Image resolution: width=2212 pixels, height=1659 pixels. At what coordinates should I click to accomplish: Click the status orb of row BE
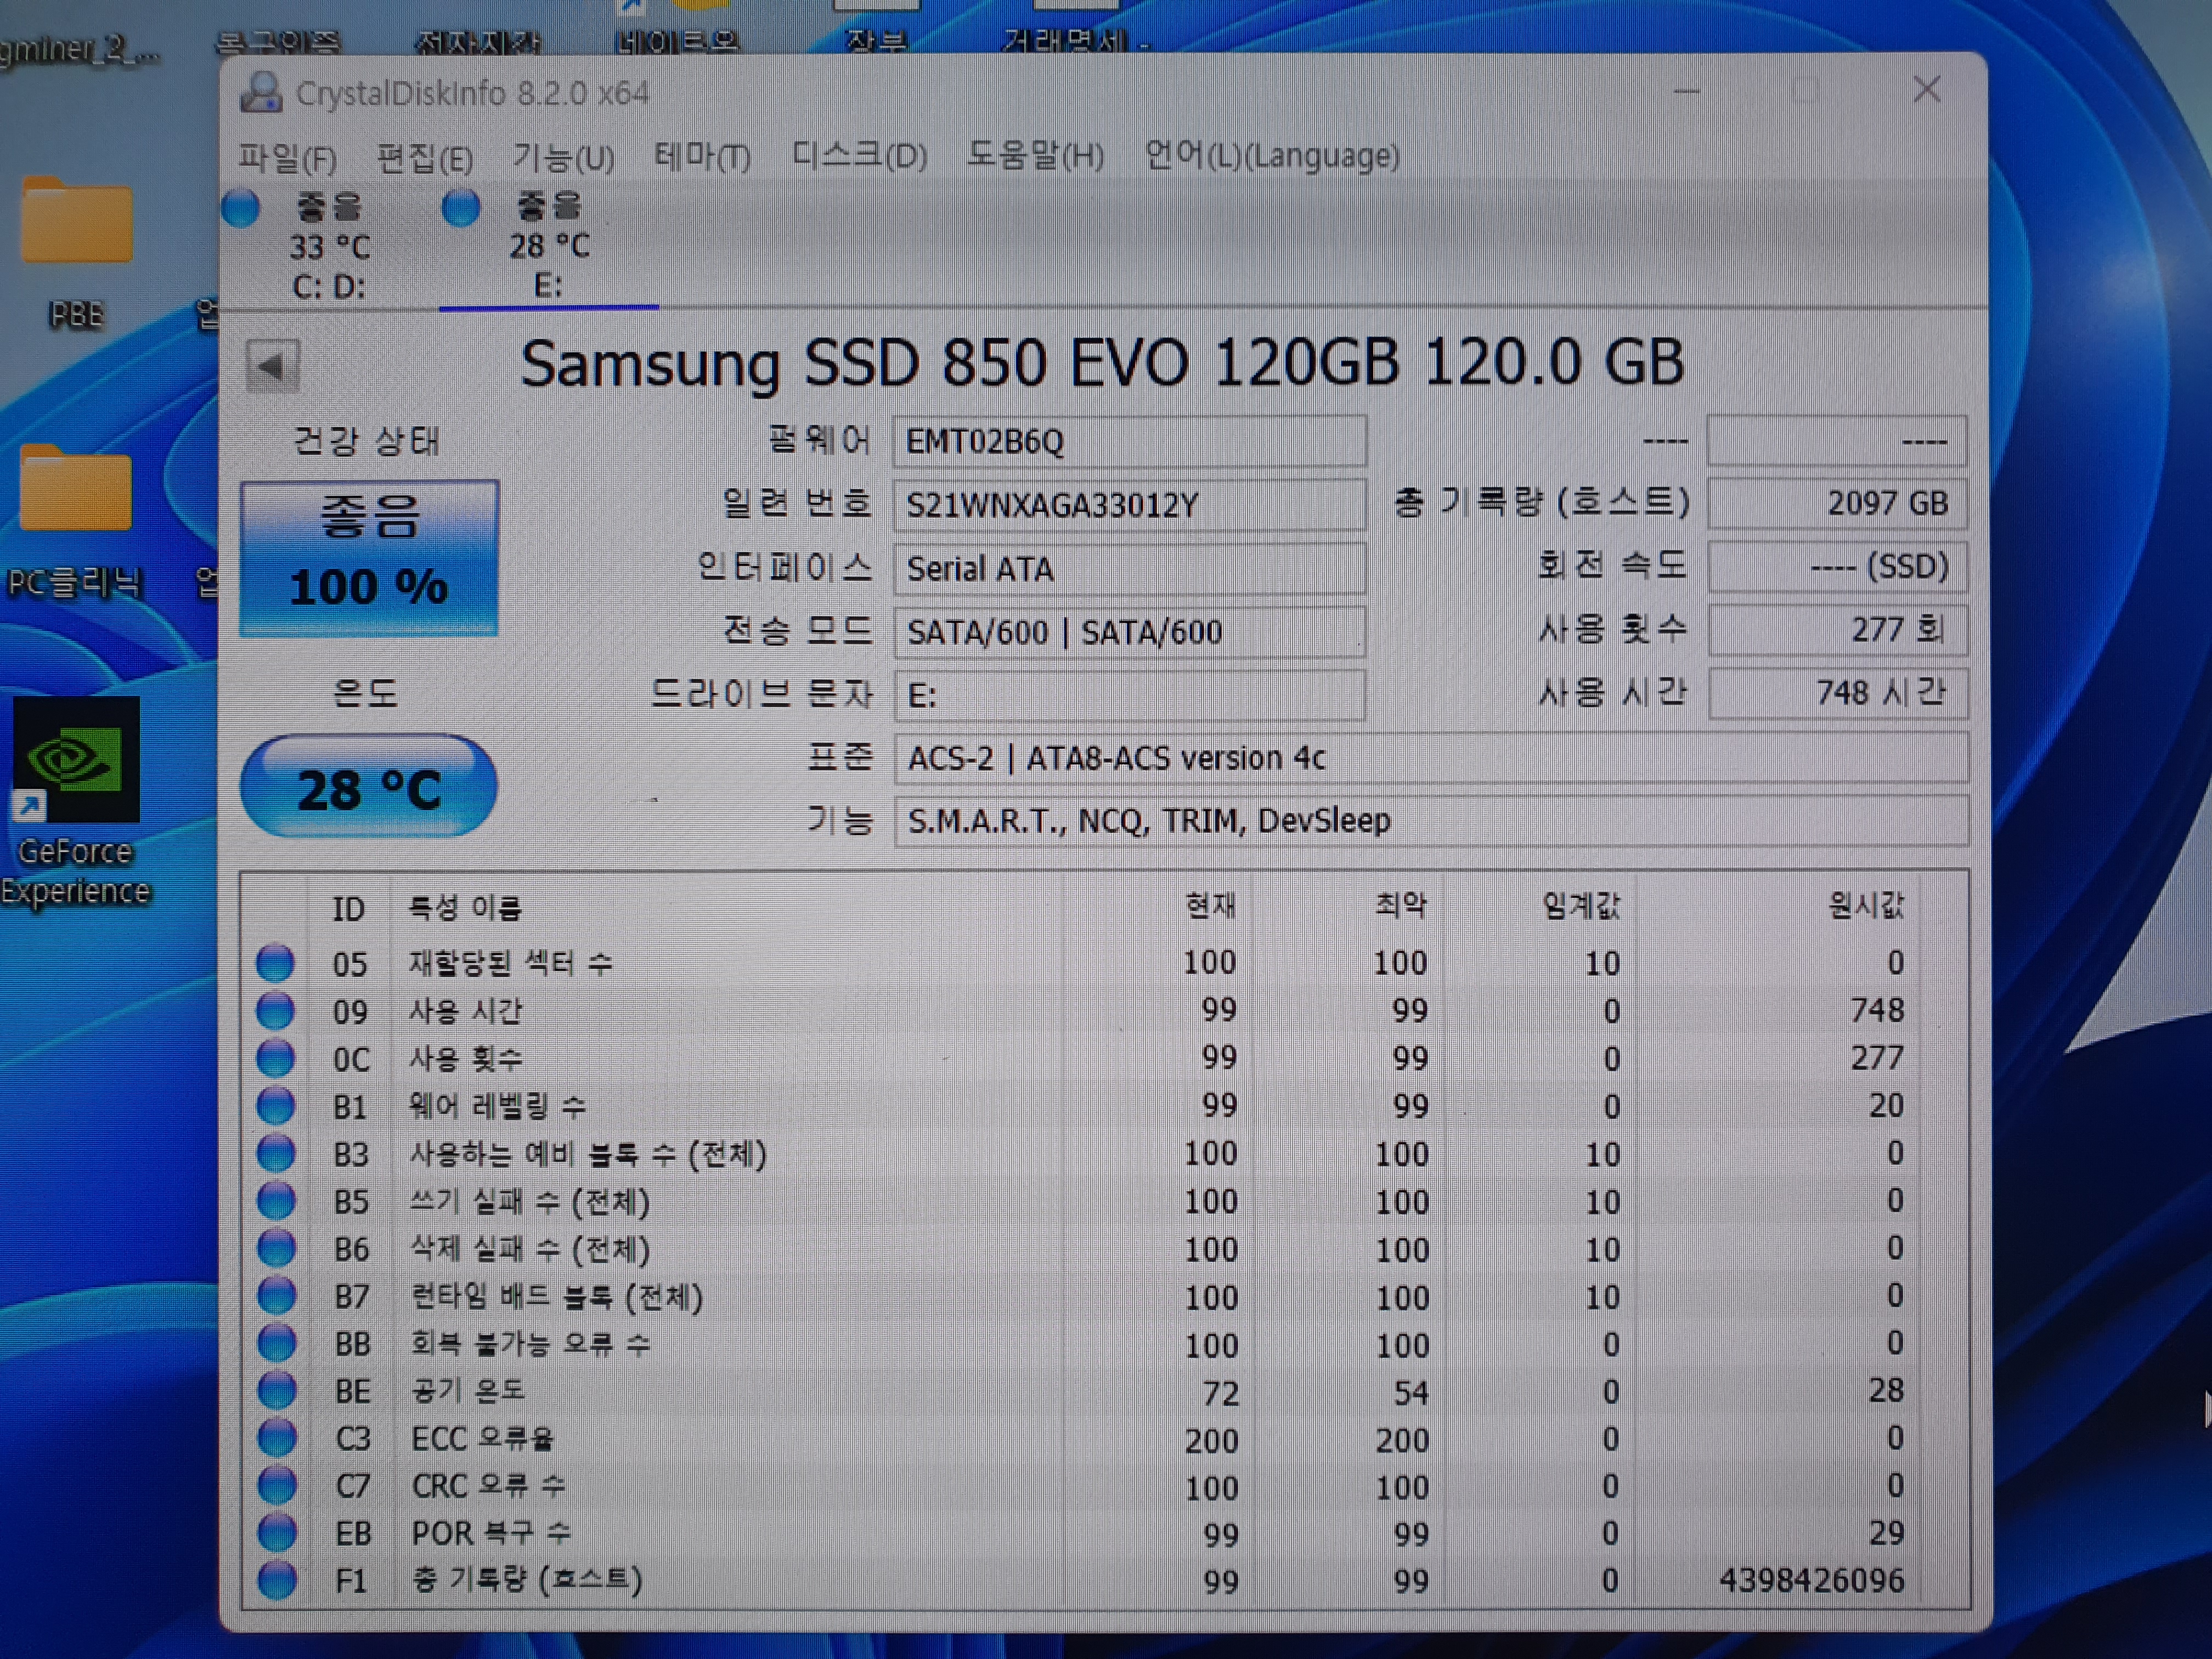pos(277,1390)
